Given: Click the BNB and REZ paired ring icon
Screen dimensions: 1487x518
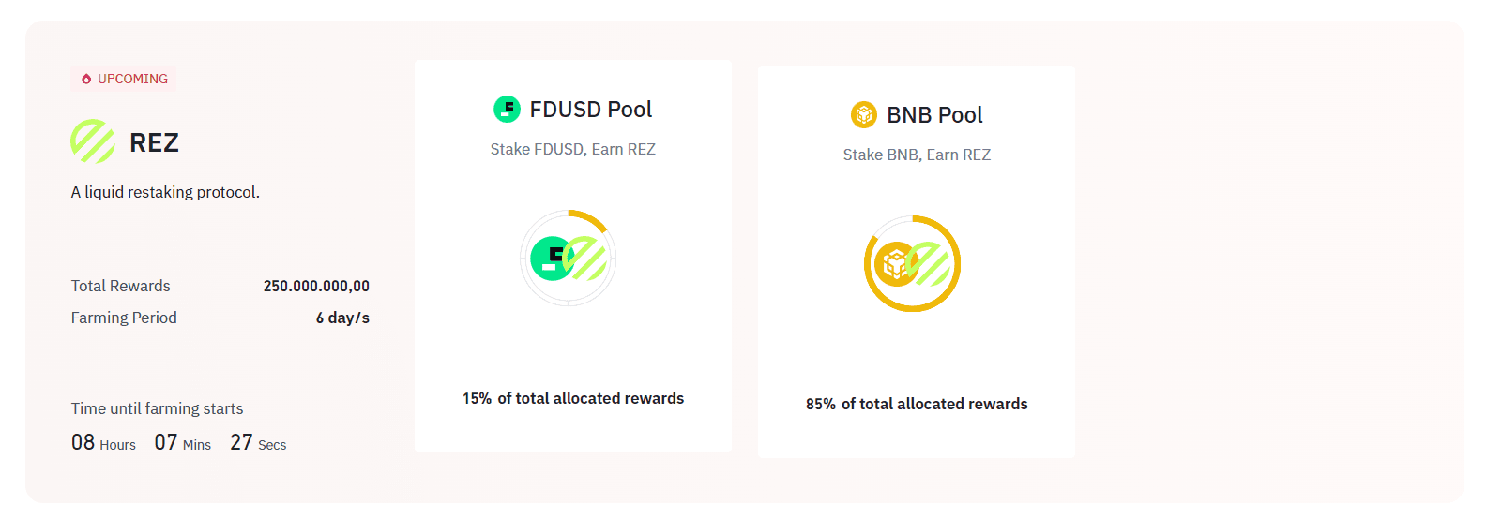Looking at the screenshot, I should [x=912, y=263].
